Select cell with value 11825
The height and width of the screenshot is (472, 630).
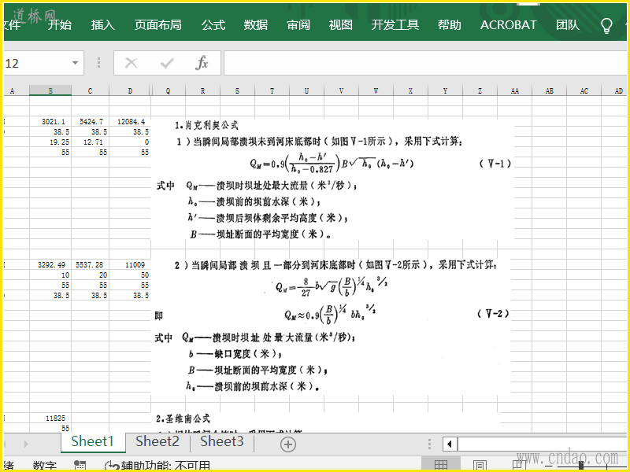[x=50, y=419]
